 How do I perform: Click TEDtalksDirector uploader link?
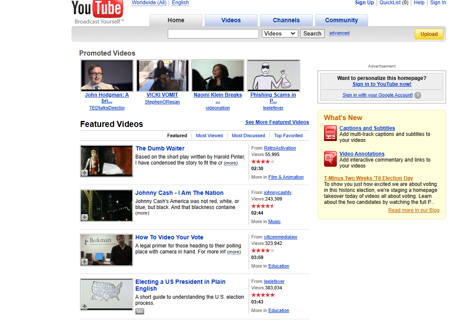(107, 108)
